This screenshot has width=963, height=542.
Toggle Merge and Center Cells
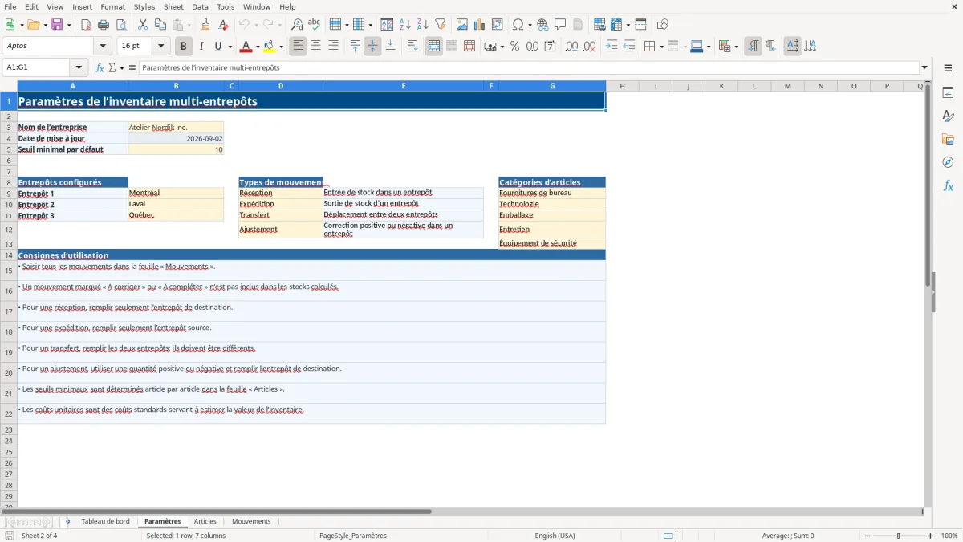click(x=434, y=47)
